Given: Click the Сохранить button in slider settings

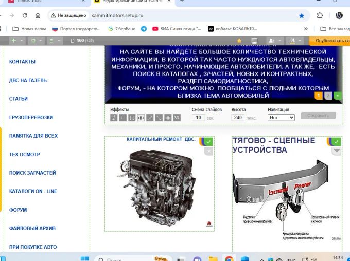Looking at the screenshot, I should coord(318,116).
